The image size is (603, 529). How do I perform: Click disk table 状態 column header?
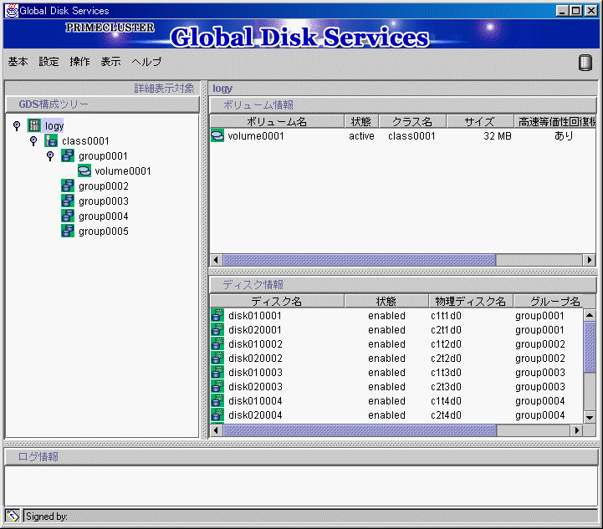click(386, 301)
